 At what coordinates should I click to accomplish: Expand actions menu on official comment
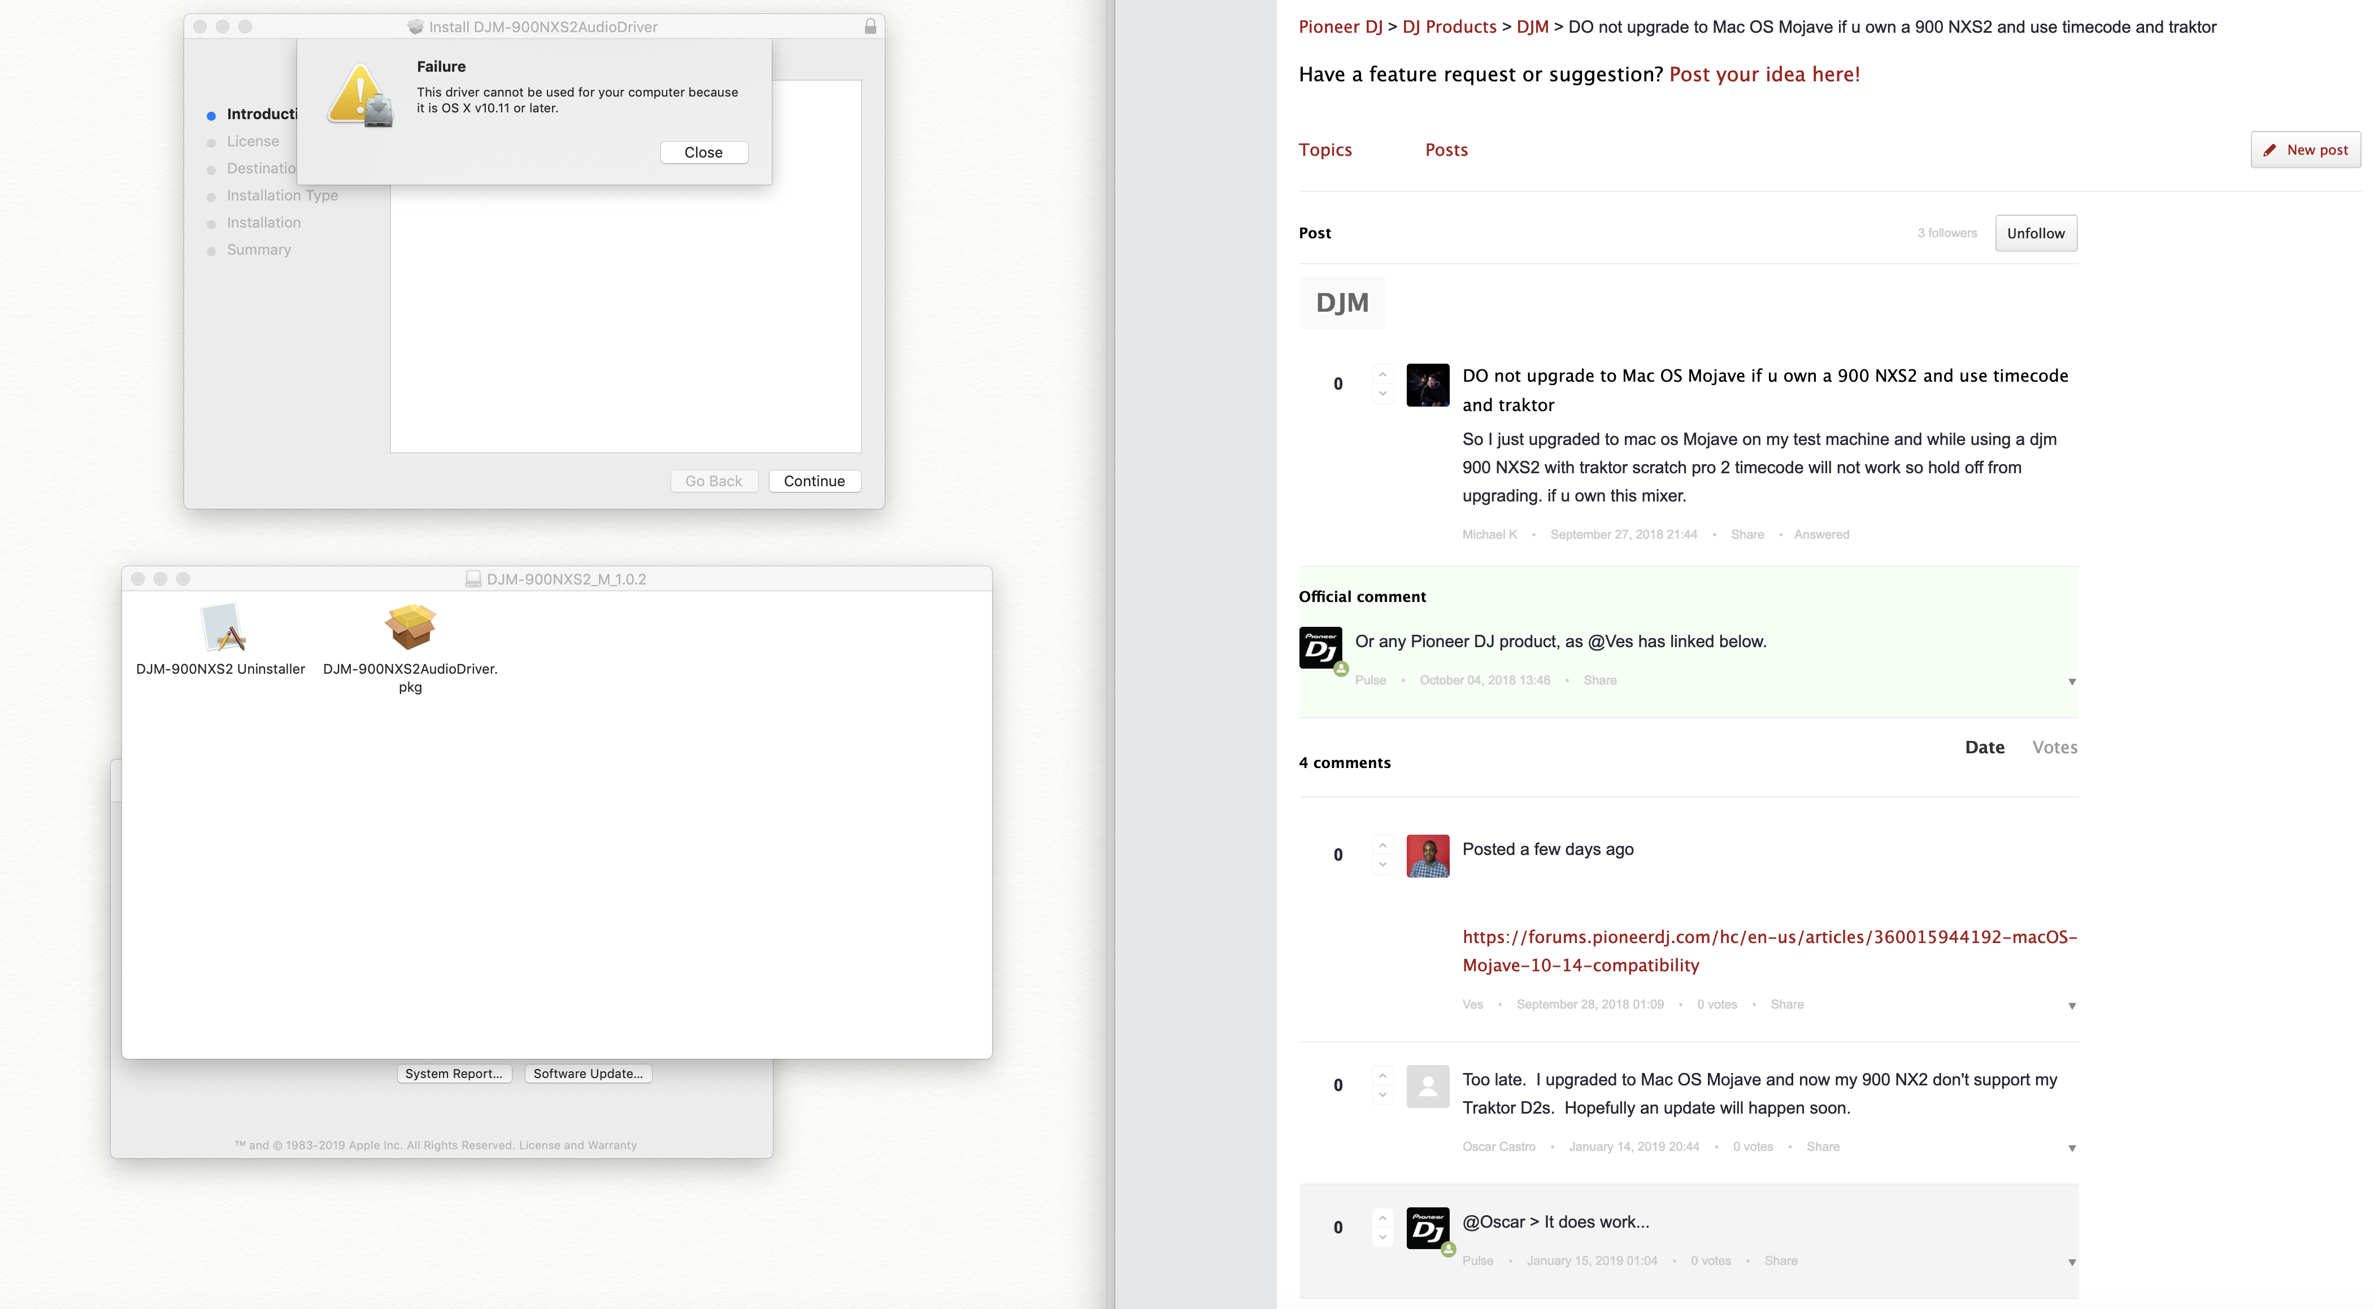coord(2072,682)
